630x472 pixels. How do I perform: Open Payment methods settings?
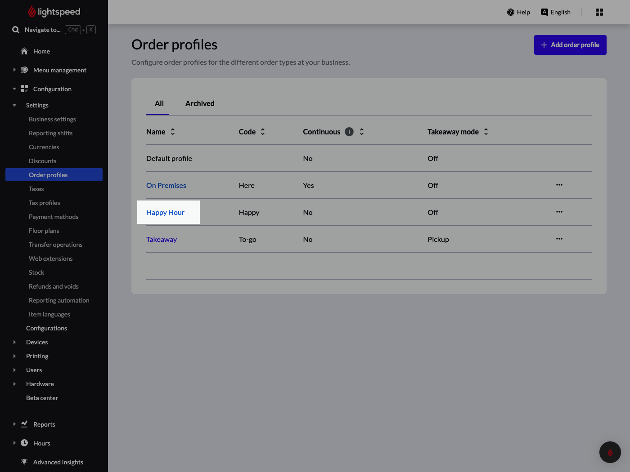pyautogui.click(x=54, y=217)
